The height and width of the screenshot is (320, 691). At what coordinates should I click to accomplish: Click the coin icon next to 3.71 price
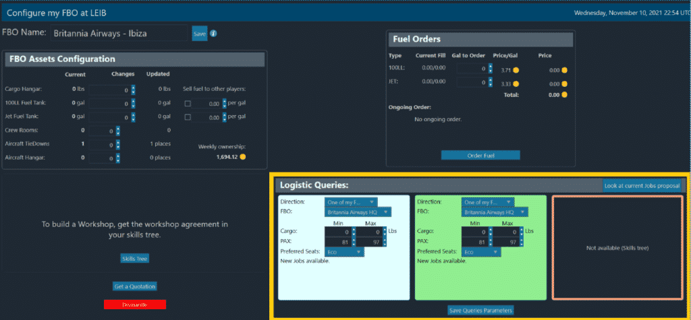(x=516, y=70)
